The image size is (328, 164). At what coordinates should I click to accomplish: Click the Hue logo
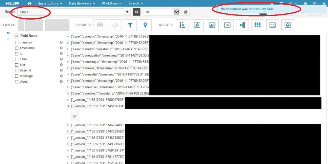(12, 3)
